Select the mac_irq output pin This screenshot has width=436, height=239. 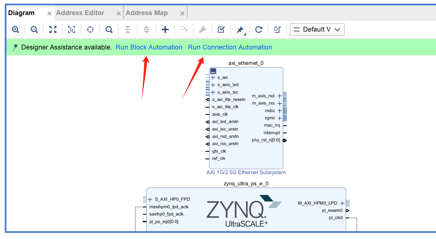[272, 125]
